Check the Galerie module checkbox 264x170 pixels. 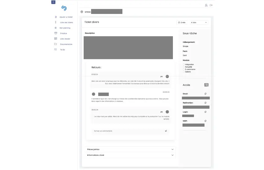coord(184,72)
